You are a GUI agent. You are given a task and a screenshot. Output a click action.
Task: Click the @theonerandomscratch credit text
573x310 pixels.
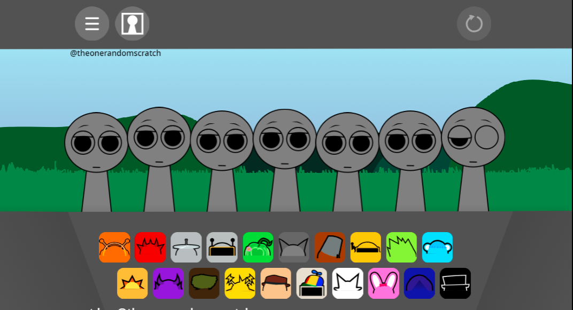click(x=115, y=53)
